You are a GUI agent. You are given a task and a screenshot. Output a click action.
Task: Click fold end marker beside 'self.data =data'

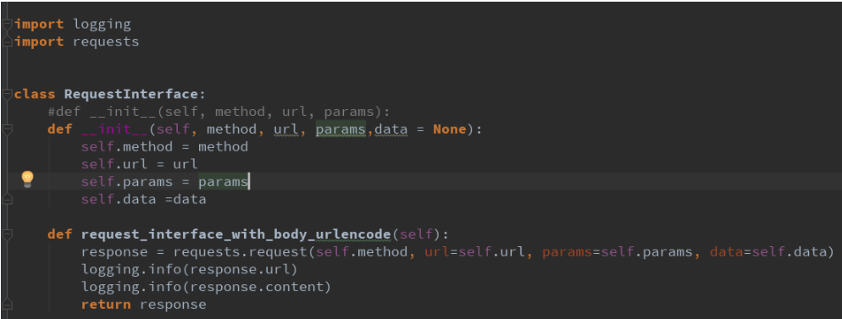(7, 200)
